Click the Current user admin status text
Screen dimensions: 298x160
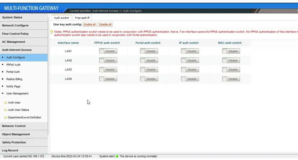point(24,156)
